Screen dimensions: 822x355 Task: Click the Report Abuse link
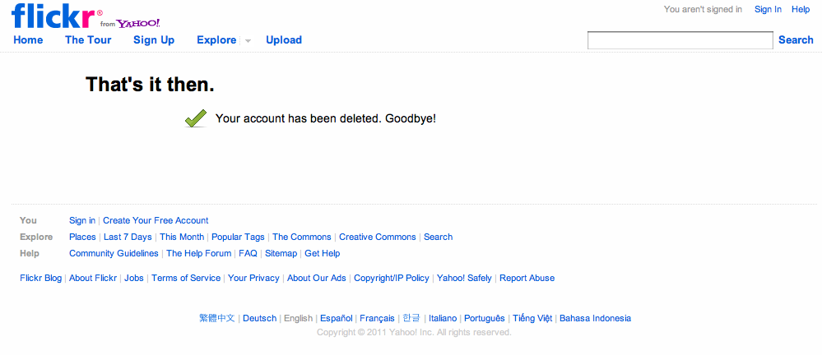point(527,278)
